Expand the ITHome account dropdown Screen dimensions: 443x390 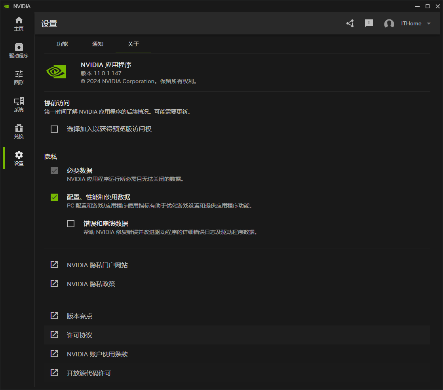(429, 23)
